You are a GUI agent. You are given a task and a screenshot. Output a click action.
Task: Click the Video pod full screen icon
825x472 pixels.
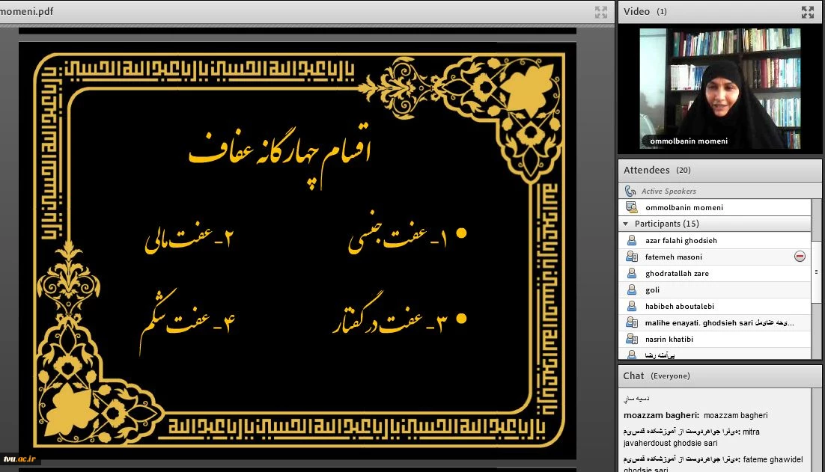807,12
